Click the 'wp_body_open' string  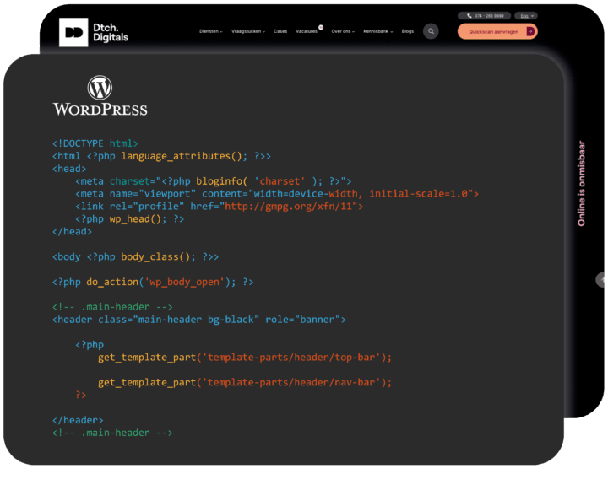[x=184, y=282]
